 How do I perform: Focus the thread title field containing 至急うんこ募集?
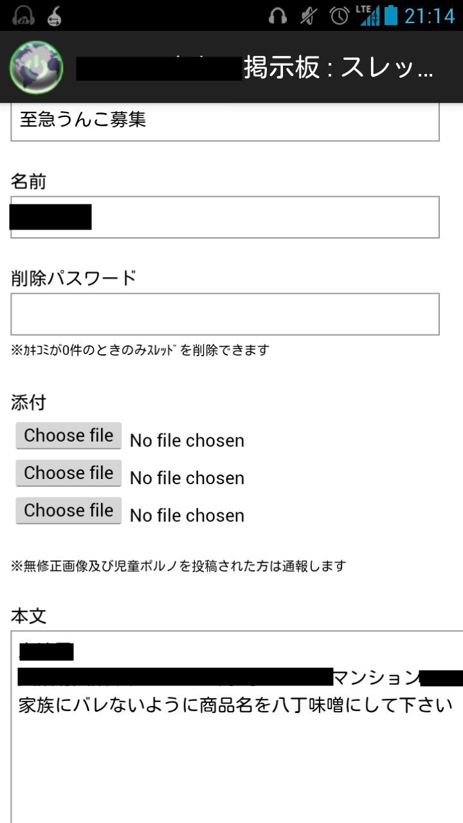click(225, 122)
